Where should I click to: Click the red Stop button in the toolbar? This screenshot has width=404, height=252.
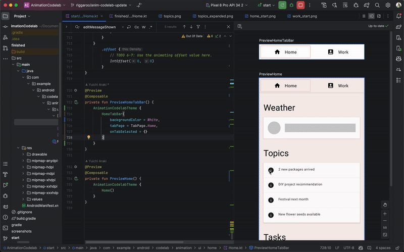(x=300, y=5)
